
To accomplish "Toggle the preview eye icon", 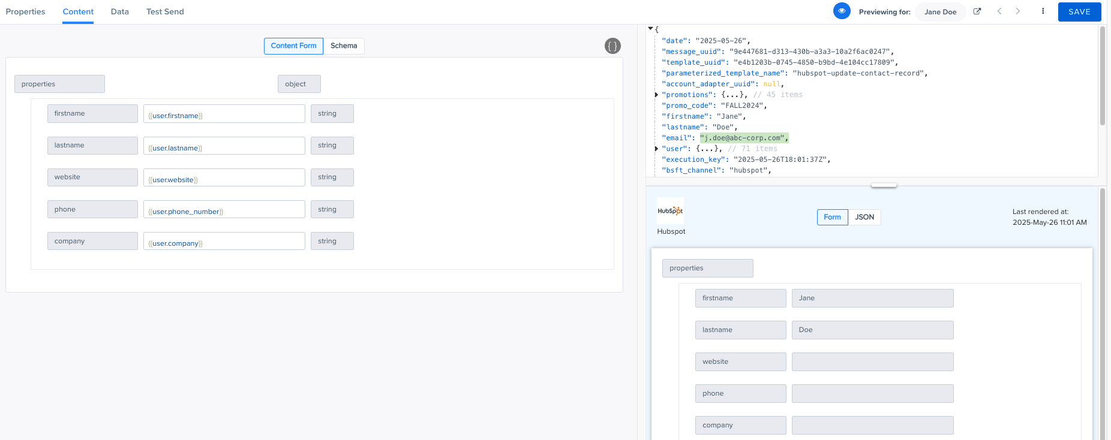I will [842, 11].
